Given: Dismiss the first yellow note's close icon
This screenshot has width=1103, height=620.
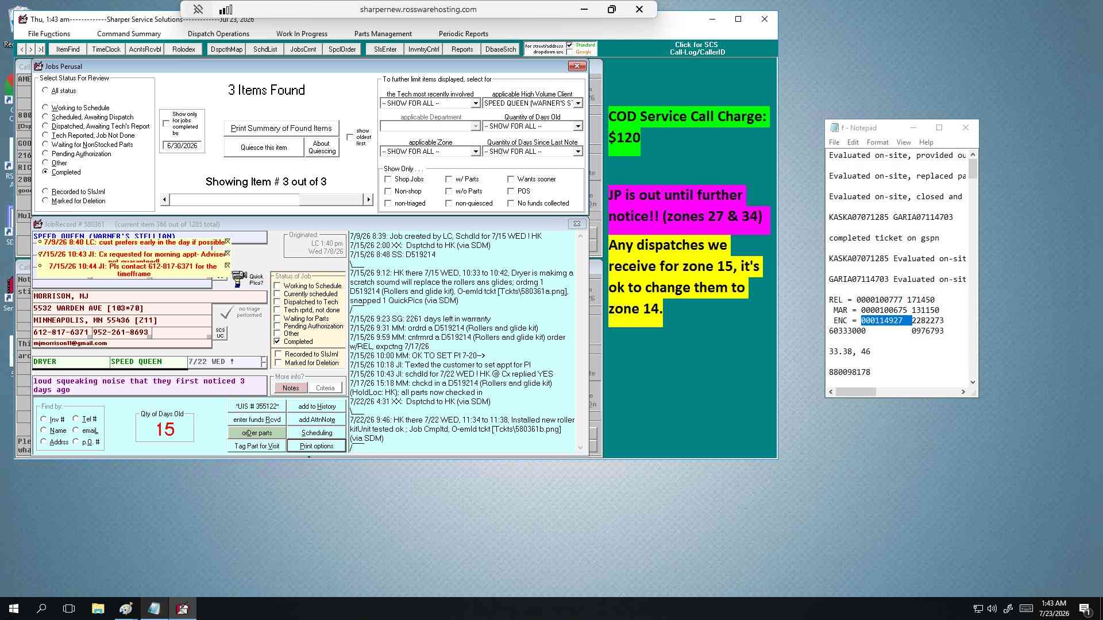Looking at the screenshot, I should 227,242.
